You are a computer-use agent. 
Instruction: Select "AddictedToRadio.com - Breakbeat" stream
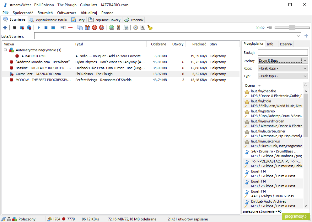[121, 62]
